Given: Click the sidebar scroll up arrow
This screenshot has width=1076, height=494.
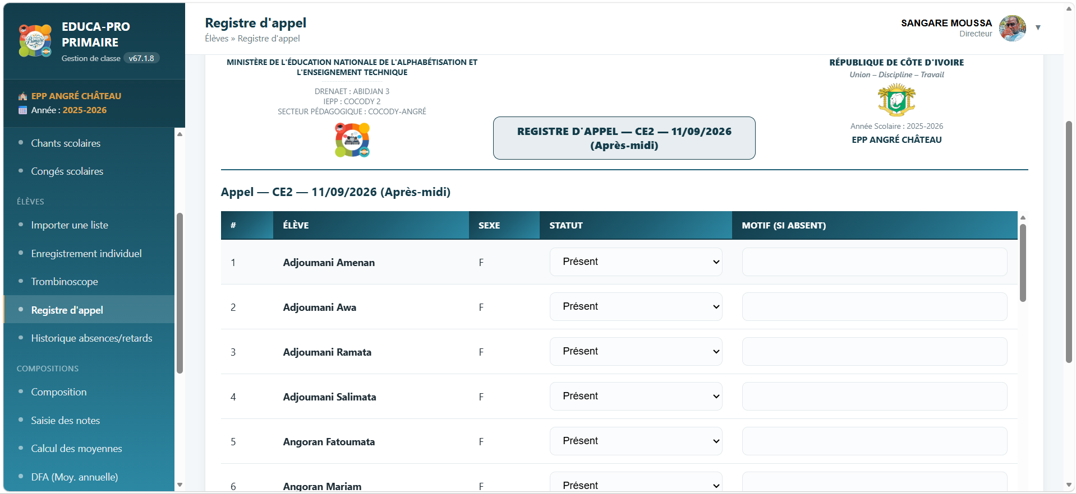Looking at the screenshot, I should (180, 134).
